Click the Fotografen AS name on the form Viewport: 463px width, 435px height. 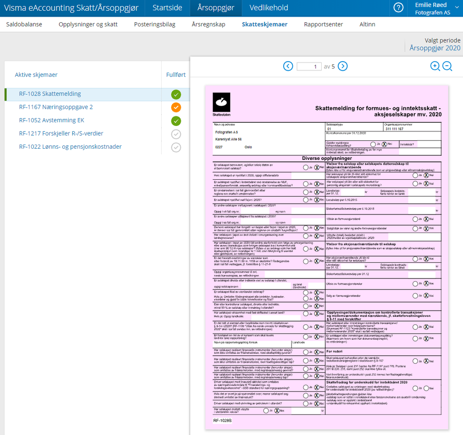227,132
